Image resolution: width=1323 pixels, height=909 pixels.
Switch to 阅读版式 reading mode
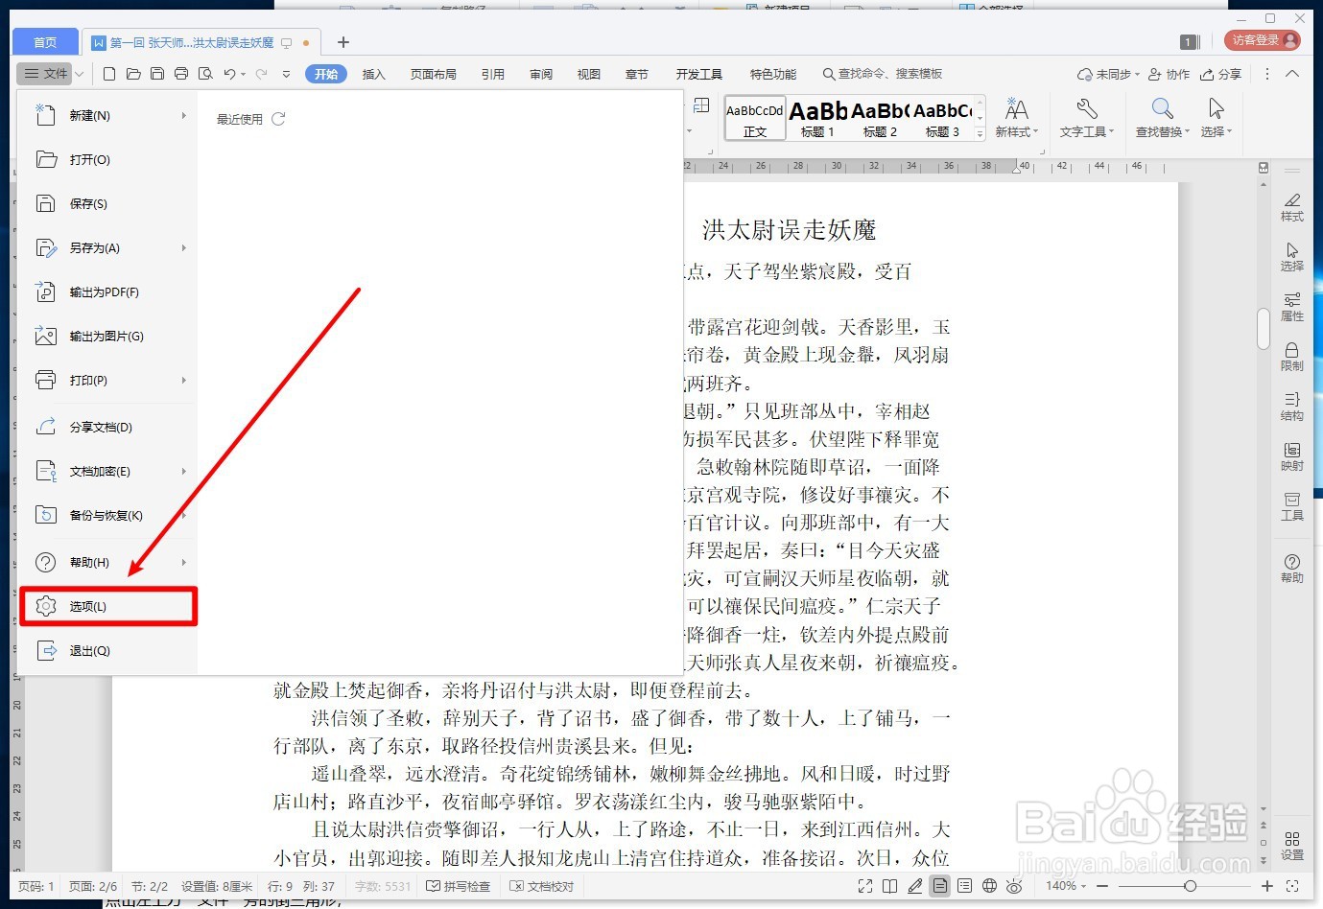pos(889,886)
